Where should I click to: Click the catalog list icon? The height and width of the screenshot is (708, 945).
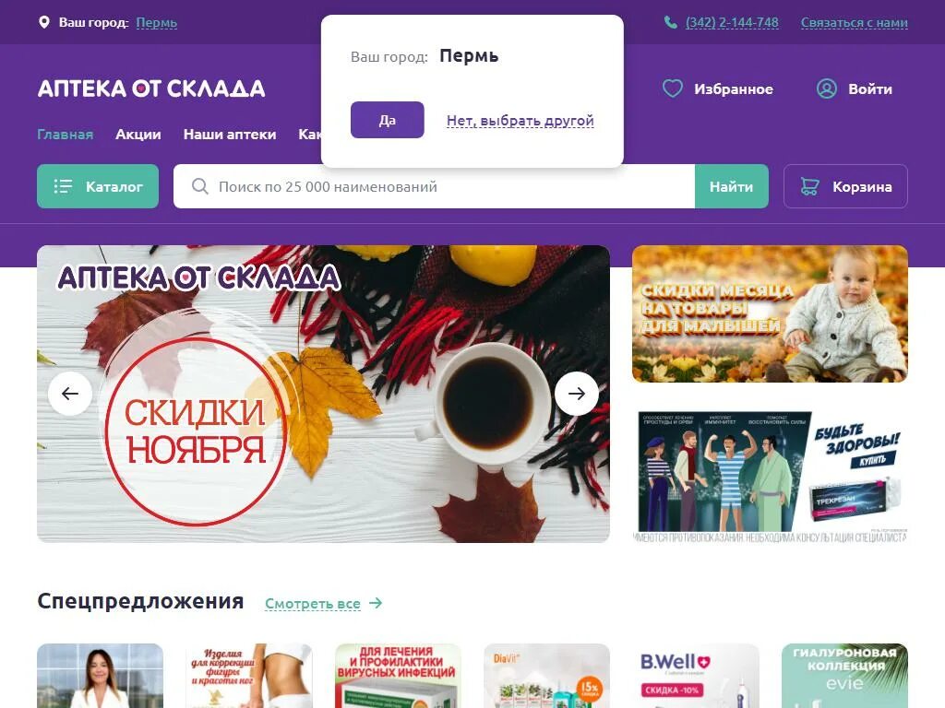coord(63,186)
